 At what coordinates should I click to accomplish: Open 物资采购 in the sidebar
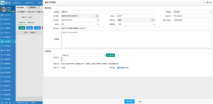coord(8,68)
